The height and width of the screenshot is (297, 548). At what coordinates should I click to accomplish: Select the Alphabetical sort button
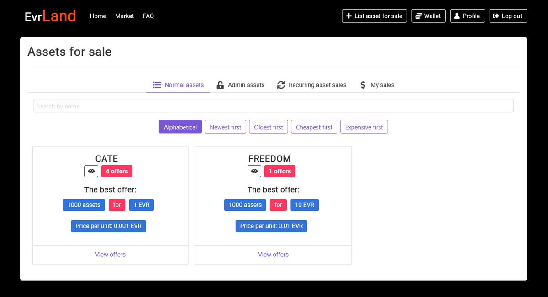(x=180, y=127)
